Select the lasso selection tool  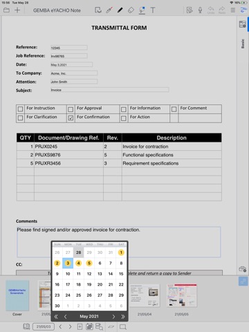[x=98, y=10]
